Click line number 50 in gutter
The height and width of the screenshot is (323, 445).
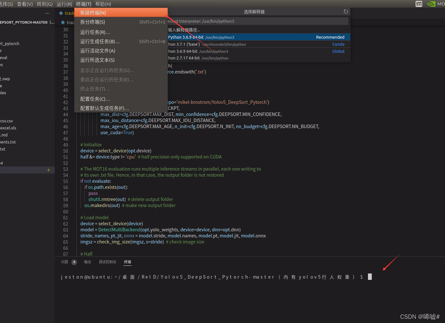click(66, 151)
